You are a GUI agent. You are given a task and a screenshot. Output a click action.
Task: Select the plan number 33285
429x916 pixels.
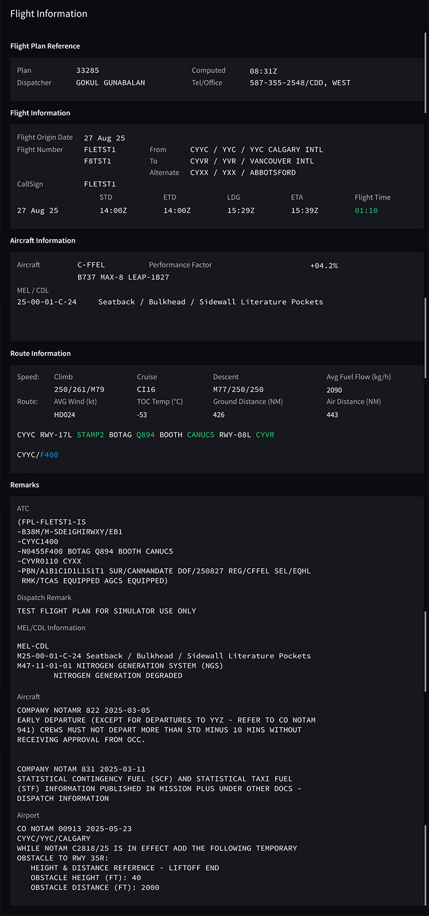coord(87,71)
